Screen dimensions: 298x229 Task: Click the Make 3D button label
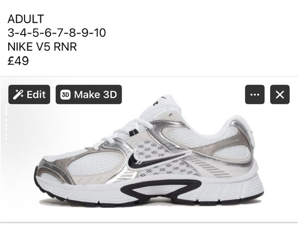[x=95, y=94]
